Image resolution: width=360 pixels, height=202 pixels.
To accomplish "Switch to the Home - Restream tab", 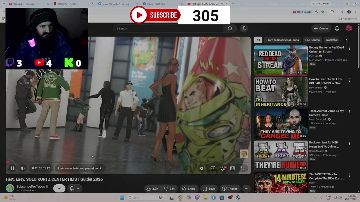I will [x=162, y=4].
